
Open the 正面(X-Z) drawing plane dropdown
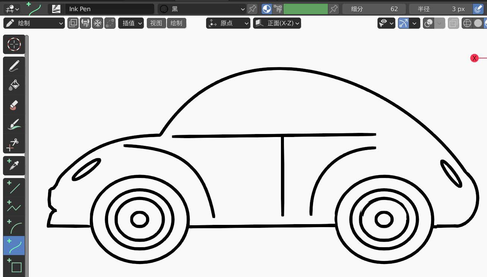[277, 23]
